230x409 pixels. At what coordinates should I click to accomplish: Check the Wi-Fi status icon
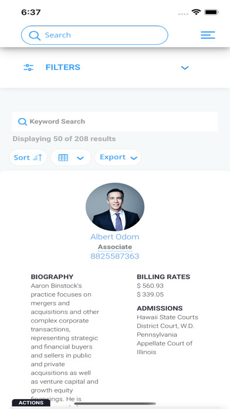pos(196,12)
